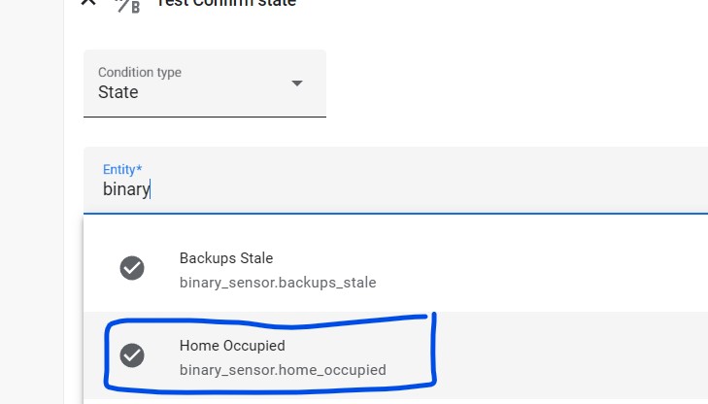The height and width of the screenshot is (404, 708).
Task: Click blank area right of Condition type
Action: click(515, 84)
